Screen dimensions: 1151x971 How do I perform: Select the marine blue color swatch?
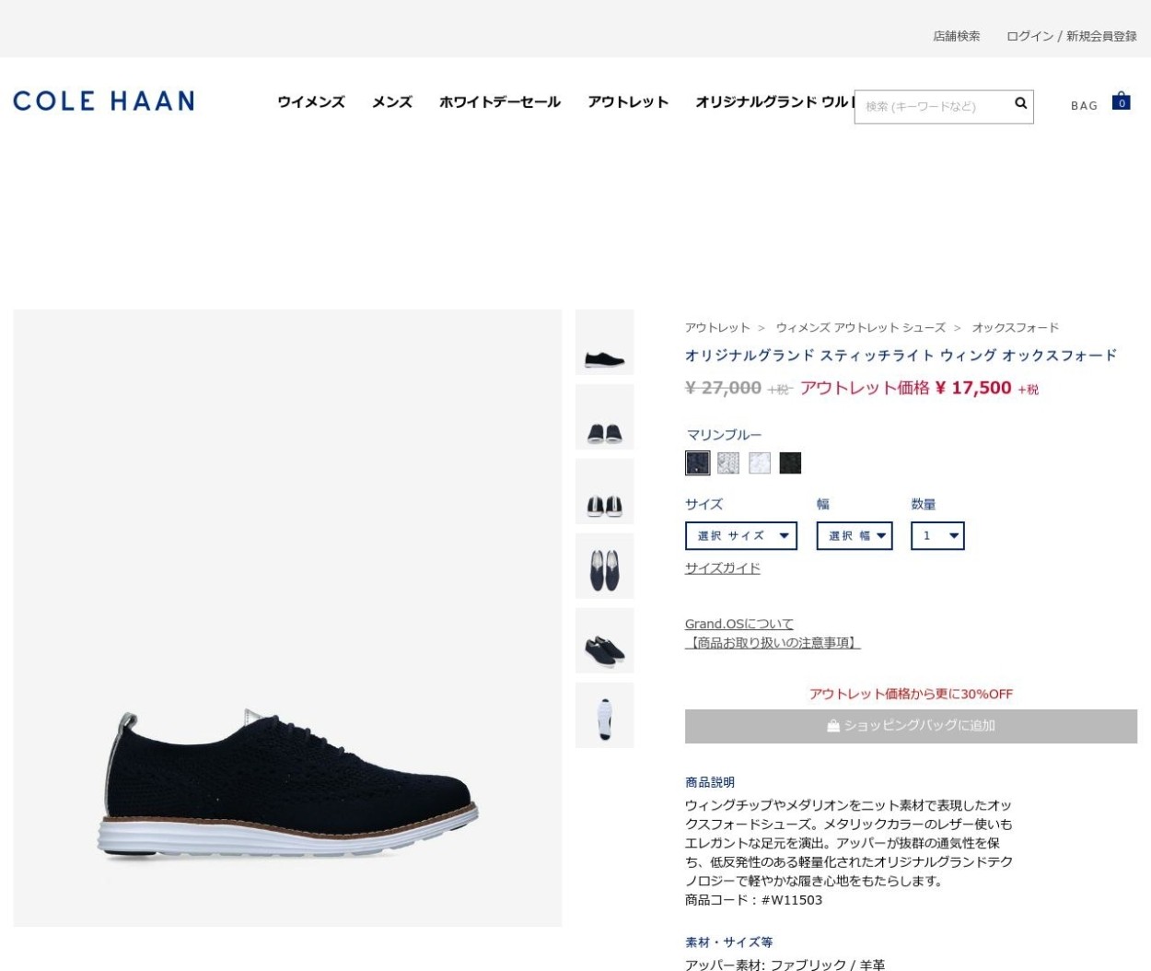point(698,462)
